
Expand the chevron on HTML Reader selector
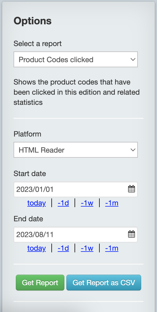tap(133, 149)
